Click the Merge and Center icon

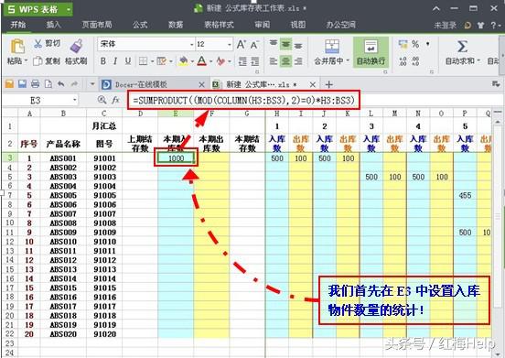(x=332, y=47)
